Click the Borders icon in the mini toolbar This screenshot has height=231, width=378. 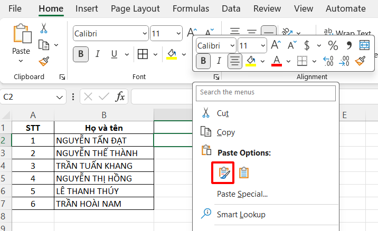pos(302,61)
